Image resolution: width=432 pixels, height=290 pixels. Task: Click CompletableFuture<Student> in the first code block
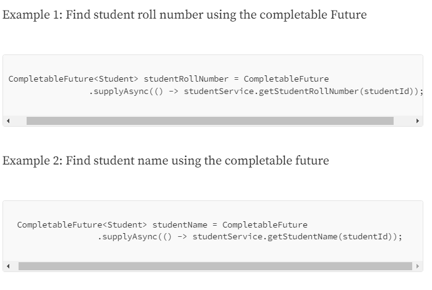coord(73,79)
